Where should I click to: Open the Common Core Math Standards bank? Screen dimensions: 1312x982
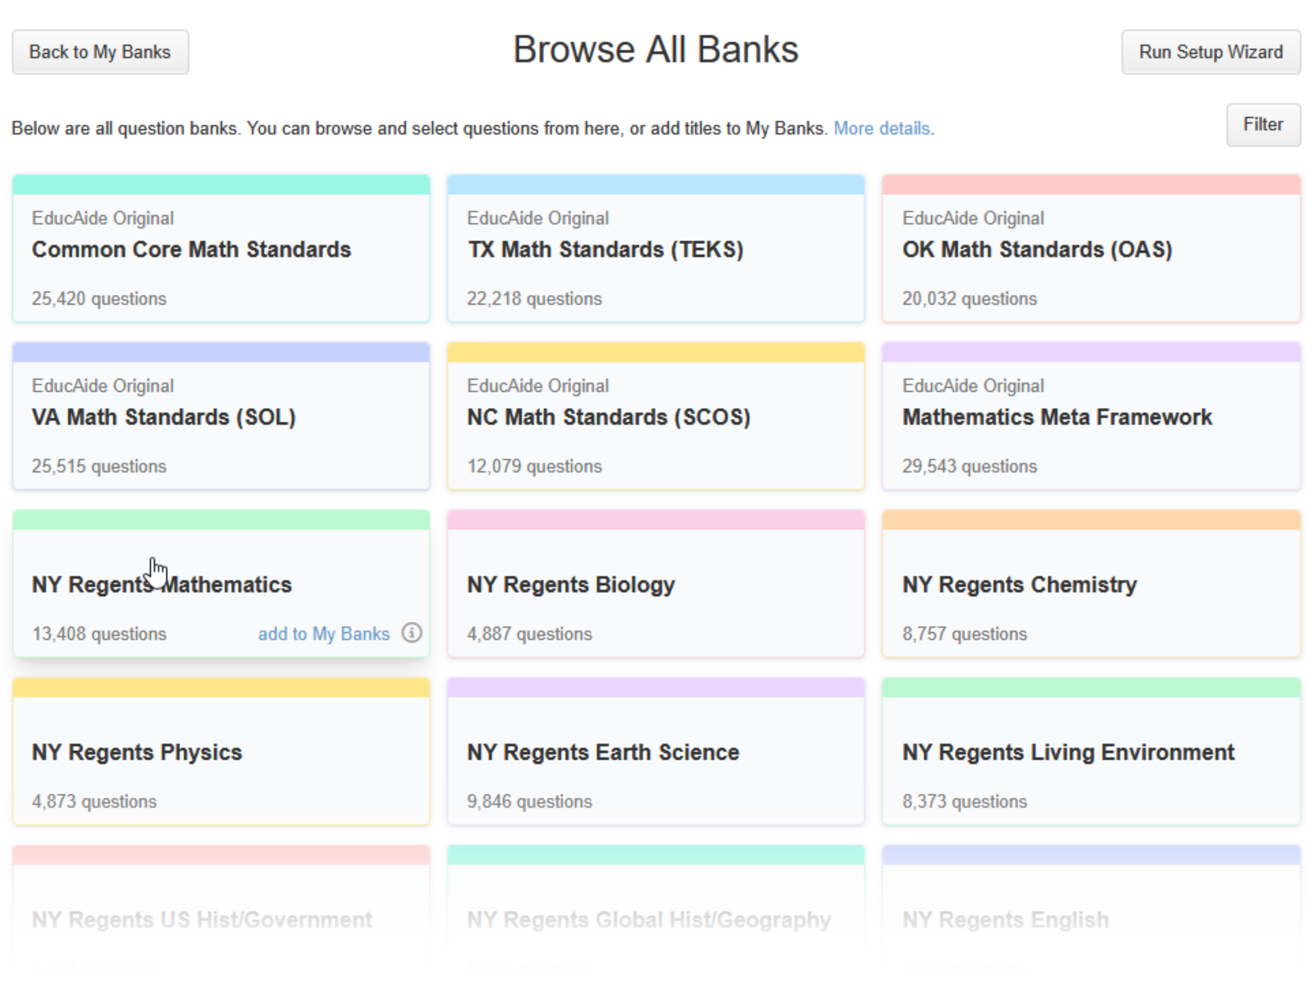[x=221, y=249]
